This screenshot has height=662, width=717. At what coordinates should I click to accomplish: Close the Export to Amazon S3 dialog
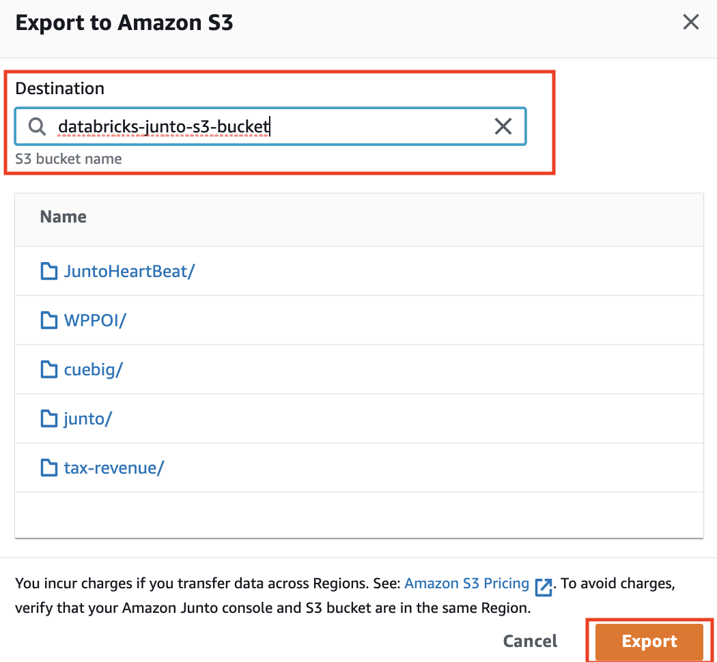click(x=691, y=23)
